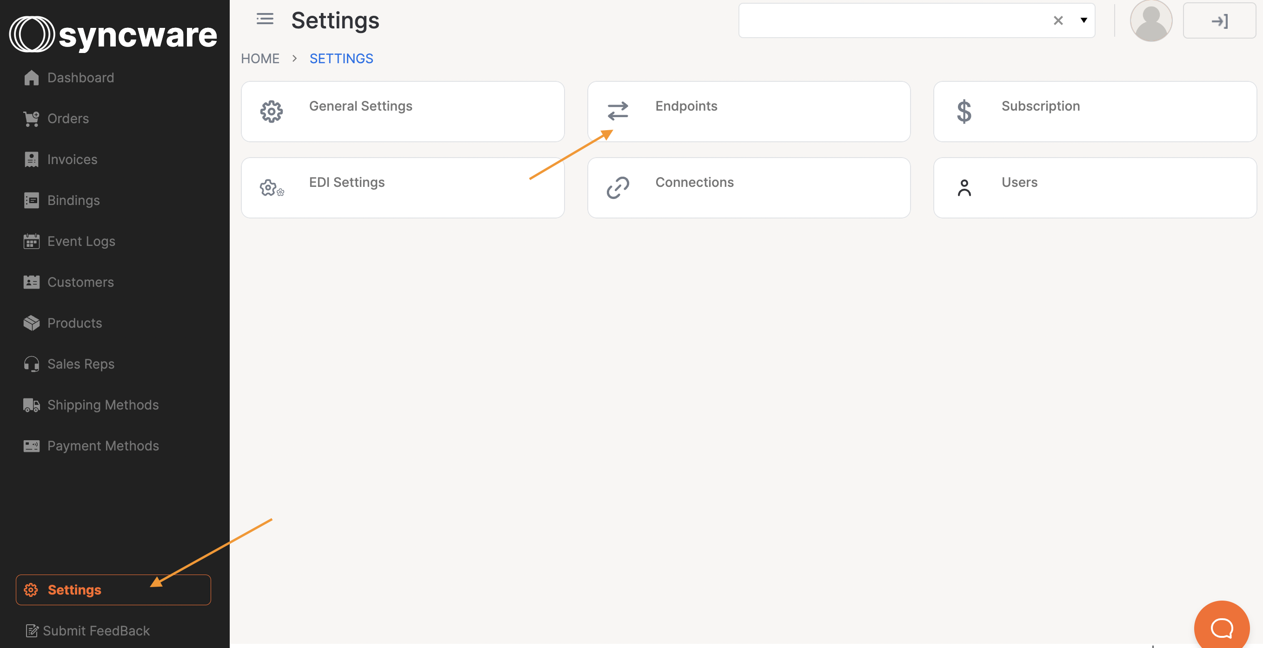Select the Dashboard home icon
Screen dimensions: 1263x648
coord(31,77)
